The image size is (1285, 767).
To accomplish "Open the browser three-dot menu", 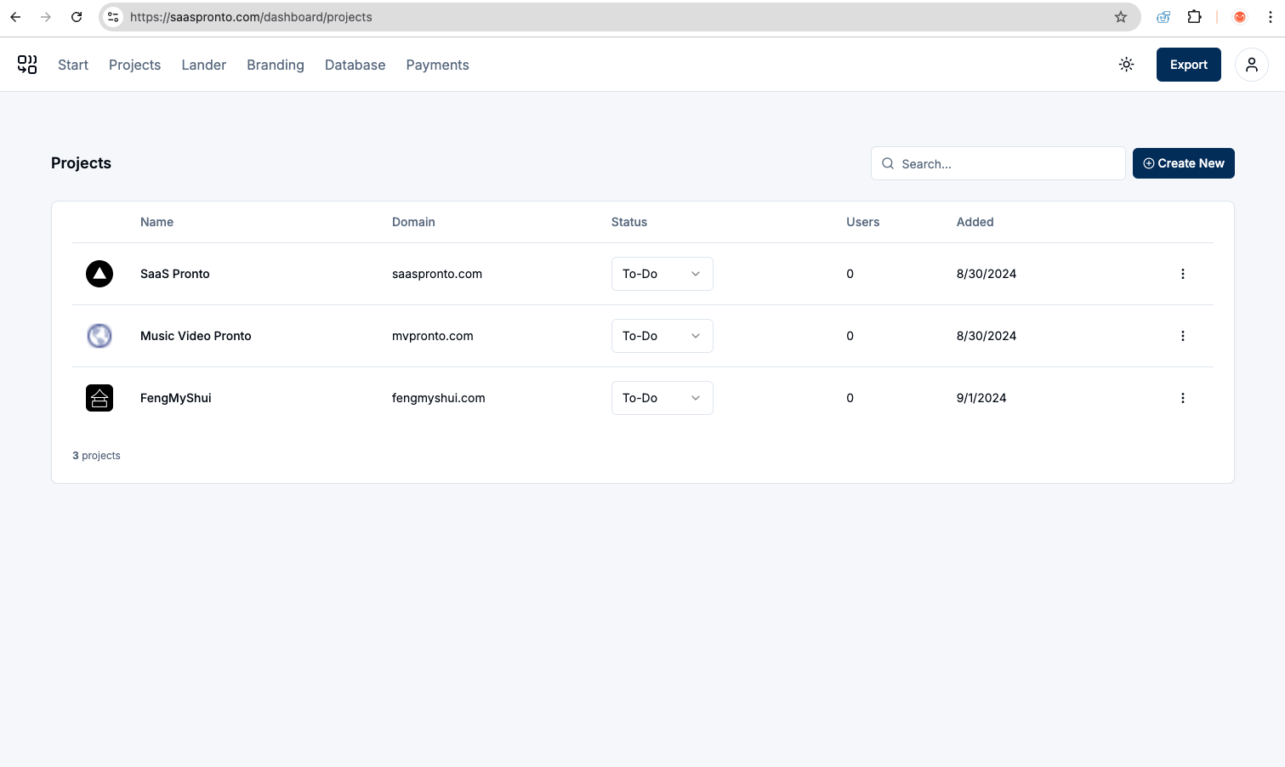I will pos(1271,17).
